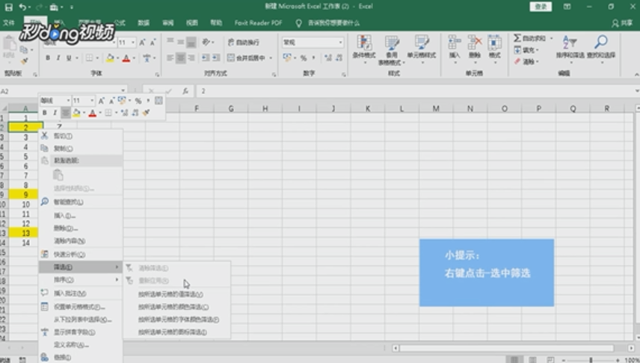The image size is (640, 363).
Task: Switch to the View (视图) ribbon tab
Action: point(192,23)
